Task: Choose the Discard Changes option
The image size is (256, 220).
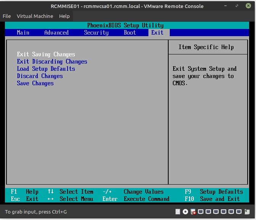Action: 40,76
